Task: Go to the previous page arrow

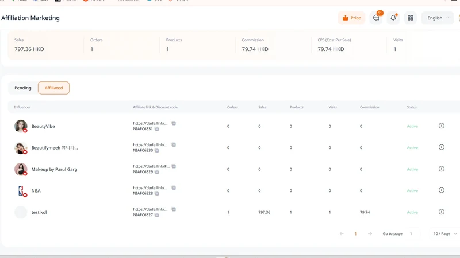Action: pyautogui.click(x=342, y=234)
